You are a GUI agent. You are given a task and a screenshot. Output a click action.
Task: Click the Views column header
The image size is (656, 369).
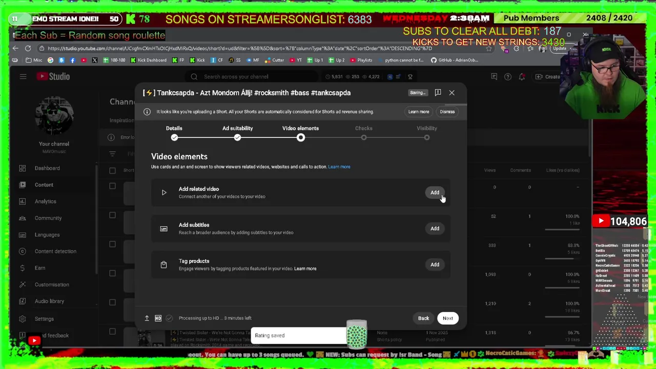pos(490,170)
